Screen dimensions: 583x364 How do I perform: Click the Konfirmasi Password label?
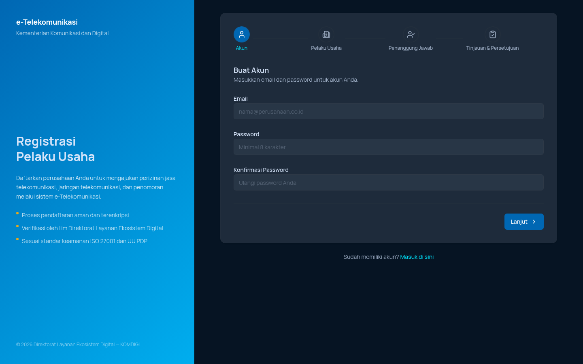coord(261,170)
